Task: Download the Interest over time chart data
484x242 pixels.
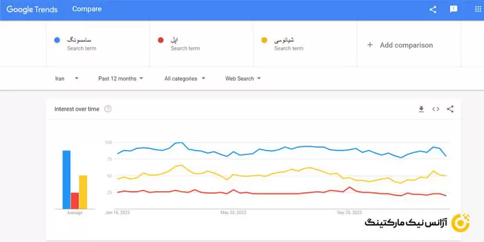Action: click(x=421, y=109)
